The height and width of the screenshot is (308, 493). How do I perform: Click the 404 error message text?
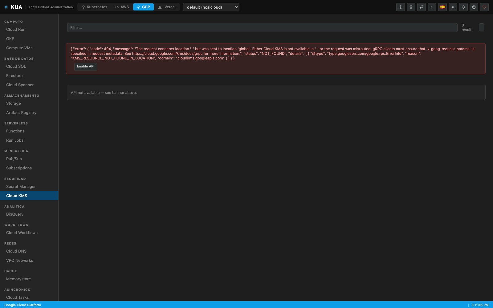pyautogui.click(x=272, y=54)
